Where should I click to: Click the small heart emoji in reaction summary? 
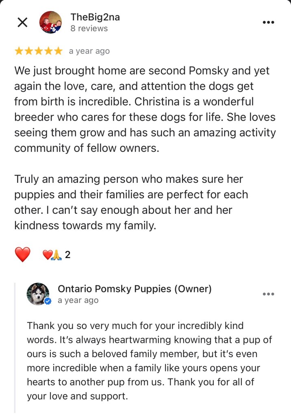[47, 255]
